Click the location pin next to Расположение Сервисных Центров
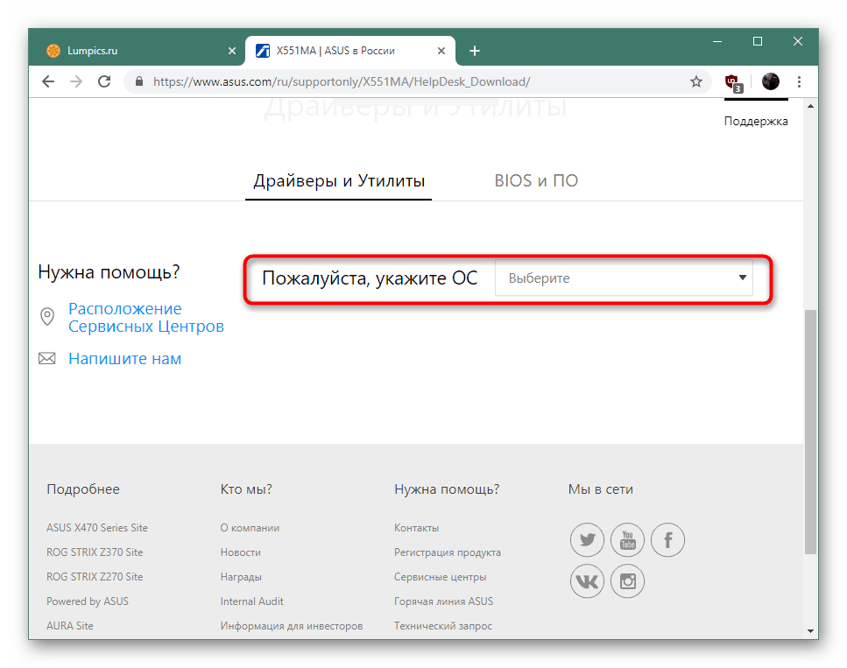Image resolution: width=847 pixels, height=668 pixels. 47,316
